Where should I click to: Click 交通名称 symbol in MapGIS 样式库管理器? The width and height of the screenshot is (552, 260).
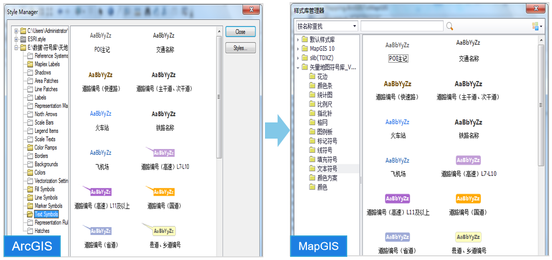[x=469, y=51]
